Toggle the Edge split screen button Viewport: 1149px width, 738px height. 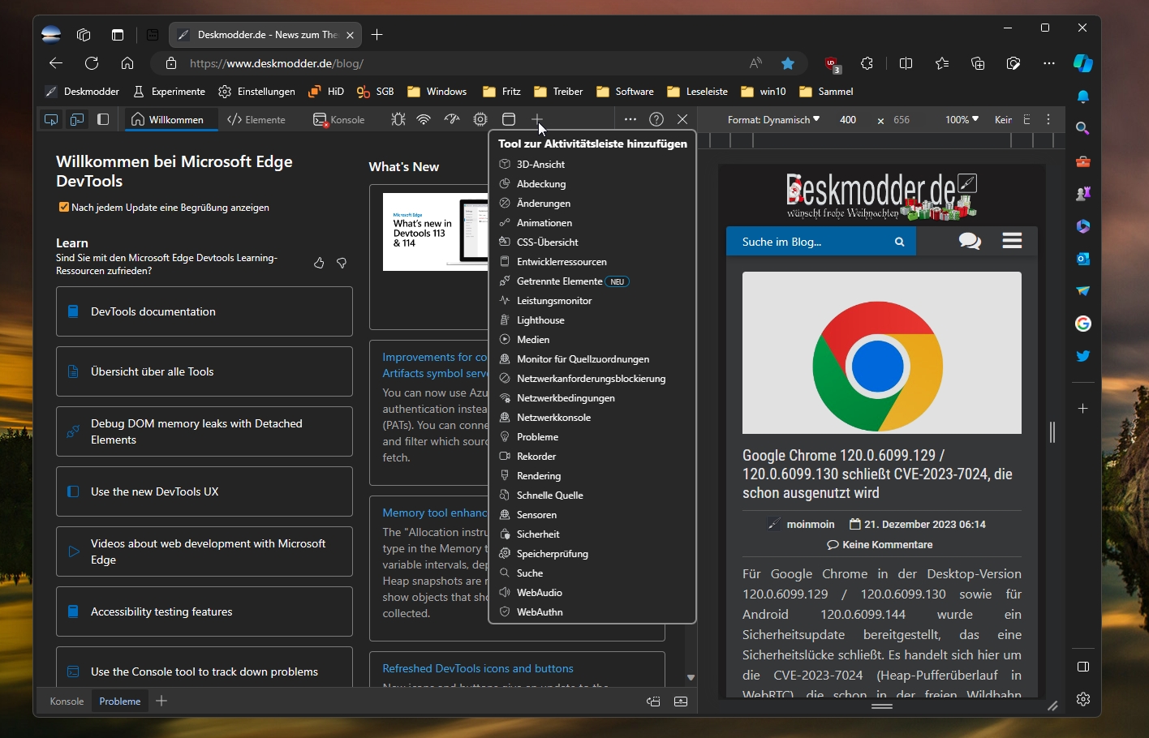tap(906, 63)
